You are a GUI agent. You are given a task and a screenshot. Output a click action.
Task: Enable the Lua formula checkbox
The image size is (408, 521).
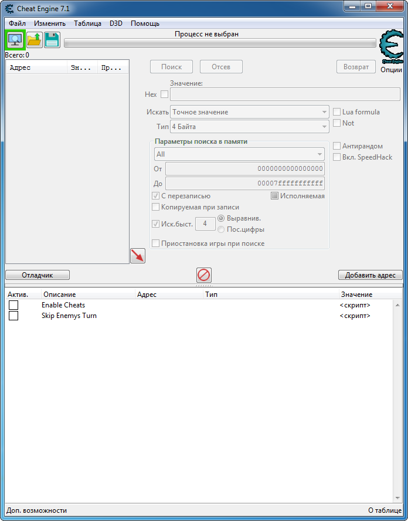click(336, 112)
